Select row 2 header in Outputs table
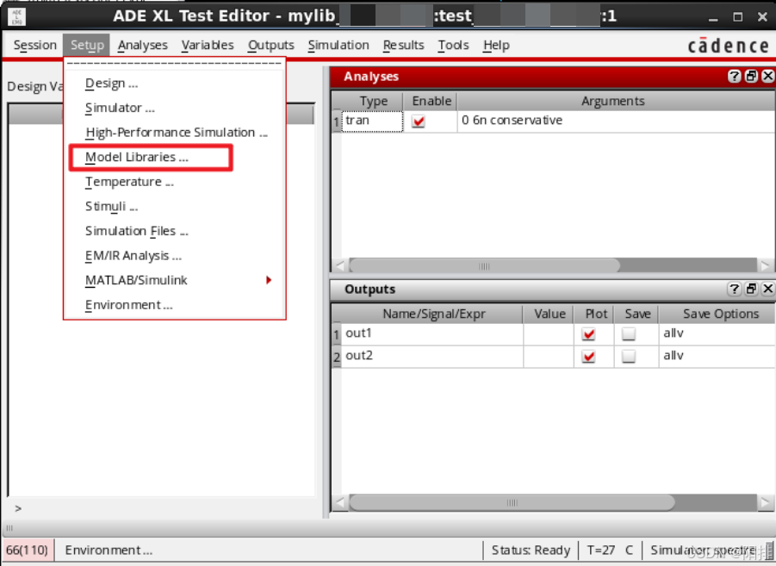 pyautogui.click(x=337, y=357)
